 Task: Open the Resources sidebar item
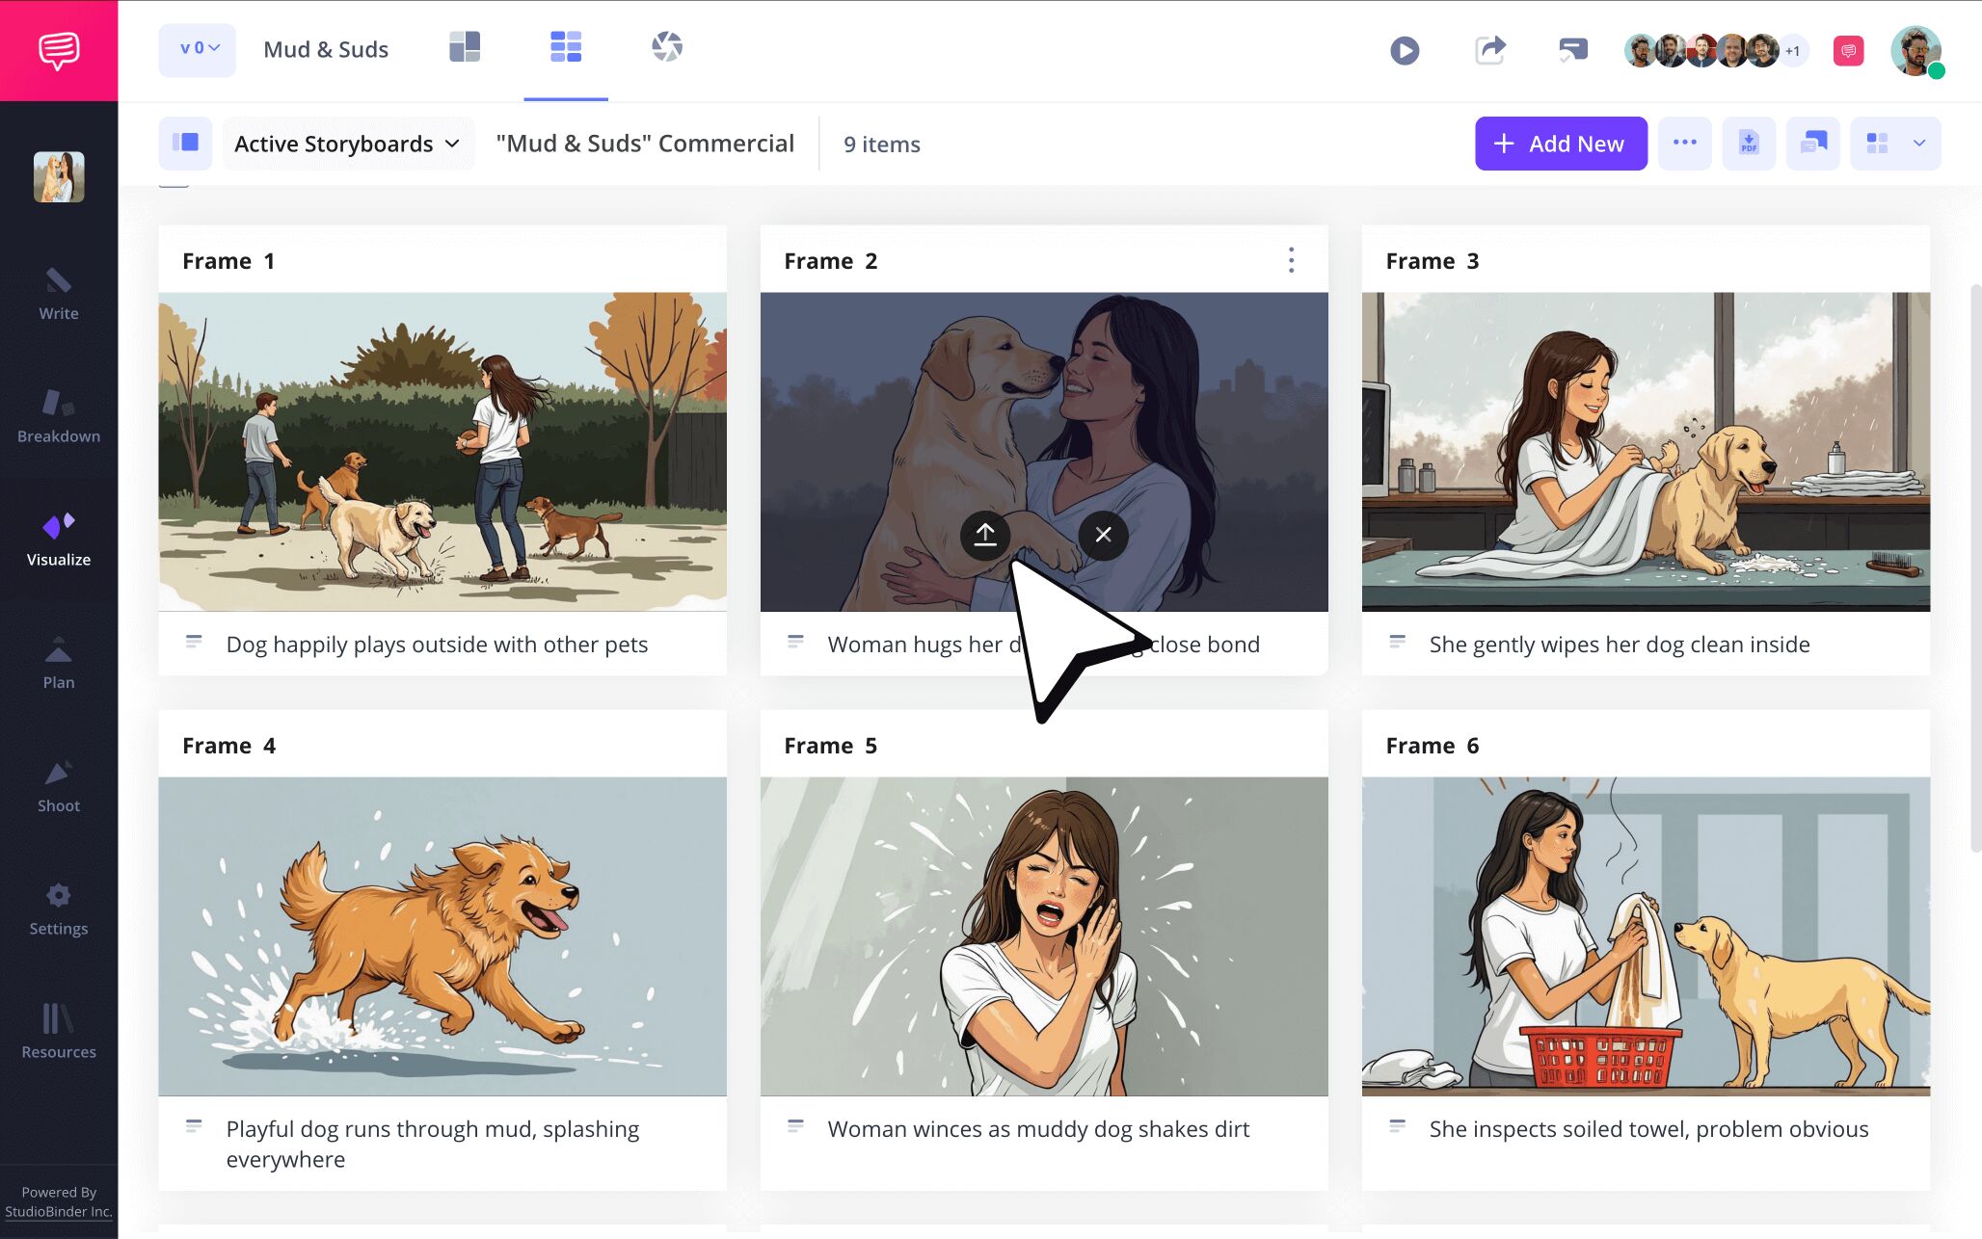(58, 1031)
